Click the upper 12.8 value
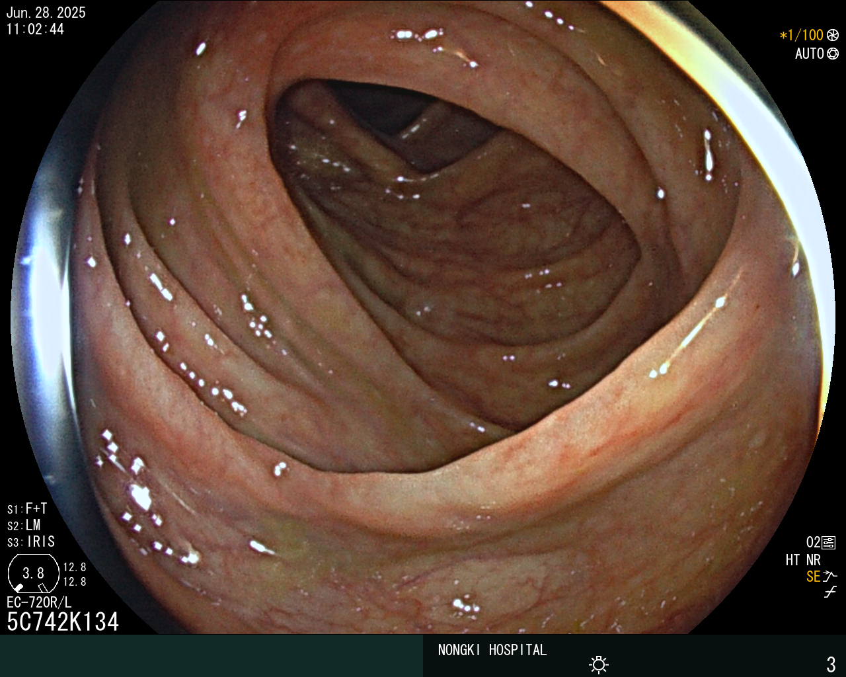Image resolution: width=846 pixels, height=677 pixels. tap(75, 567)
